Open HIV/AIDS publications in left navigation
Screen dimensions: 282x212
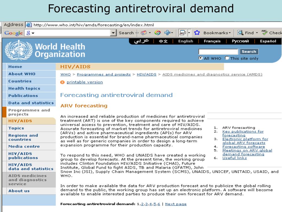tap(29, 156)
